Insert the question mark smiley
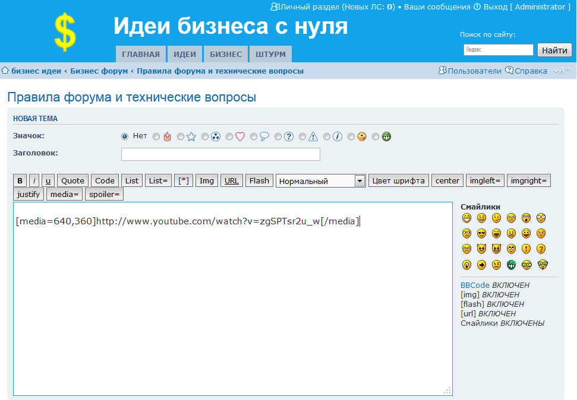The width and height of the screenshot is (577, 400). tap(541, 249)
